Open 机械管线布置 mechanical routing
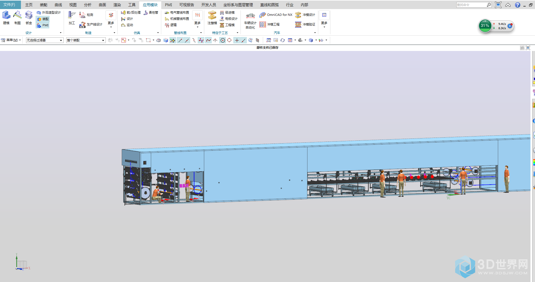This screenshot has height=282, width=535. [177, 19]
